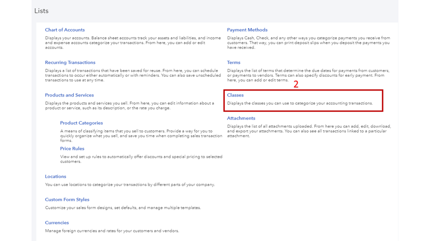430x241 pixels.
Task: Click the Currencies link
Action: 57,223
